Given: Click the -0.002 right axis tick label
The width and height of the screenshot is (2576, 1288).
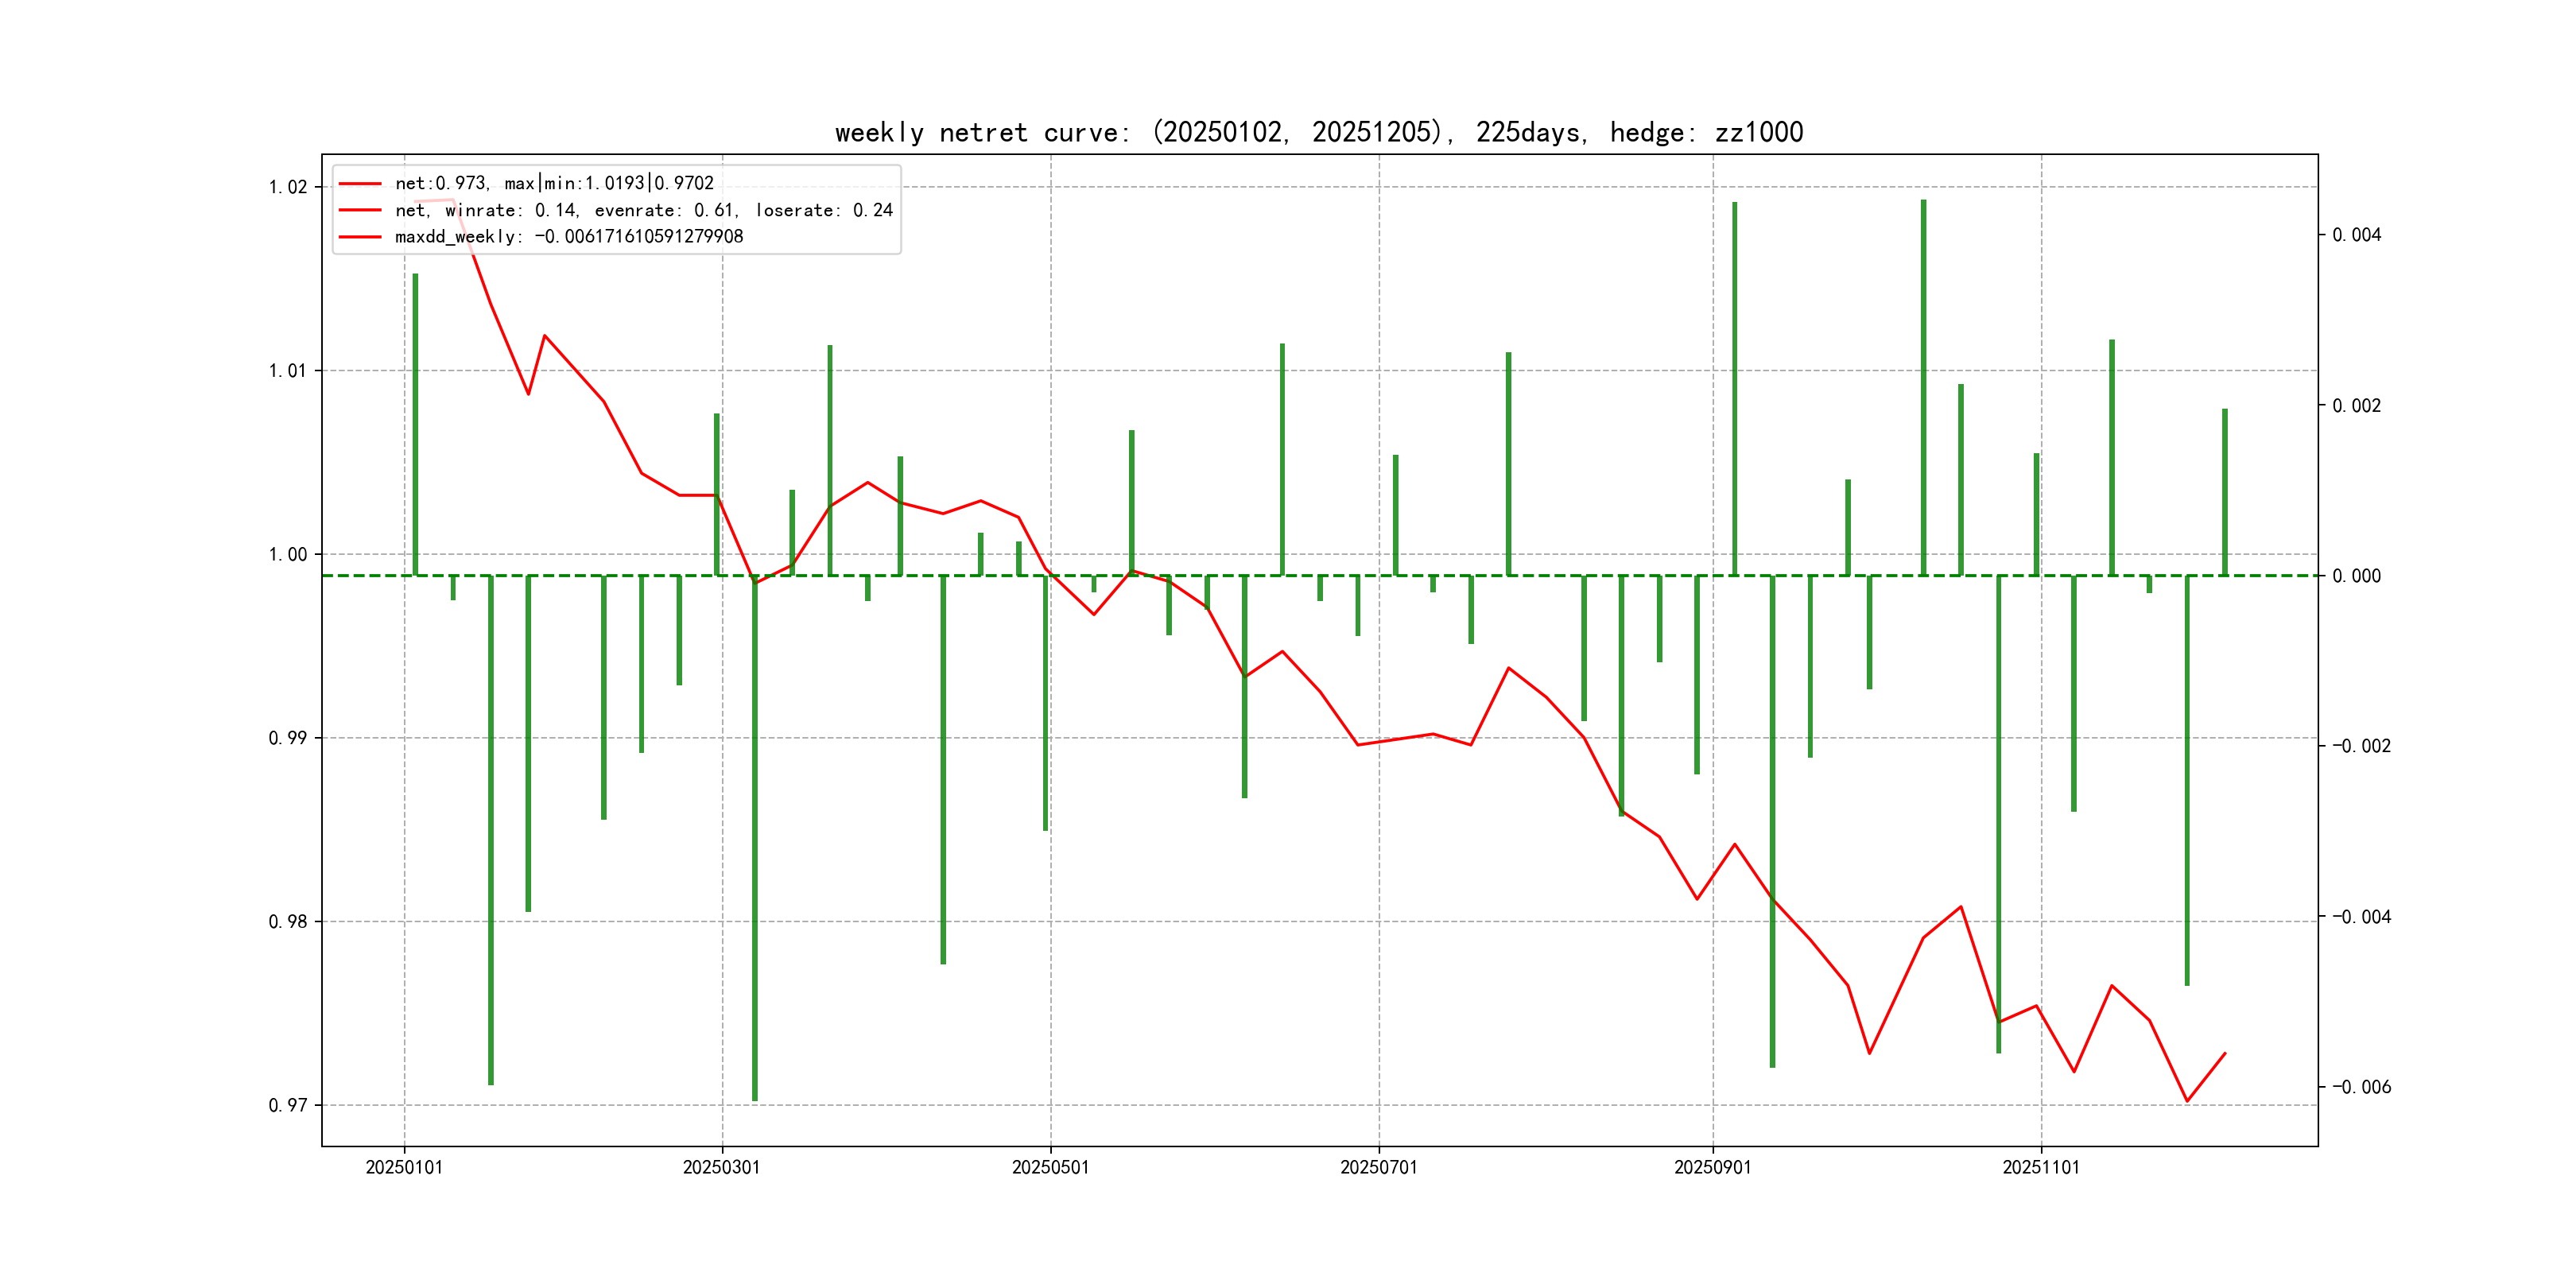Looking at the screenshot, I should (2361, 746).
